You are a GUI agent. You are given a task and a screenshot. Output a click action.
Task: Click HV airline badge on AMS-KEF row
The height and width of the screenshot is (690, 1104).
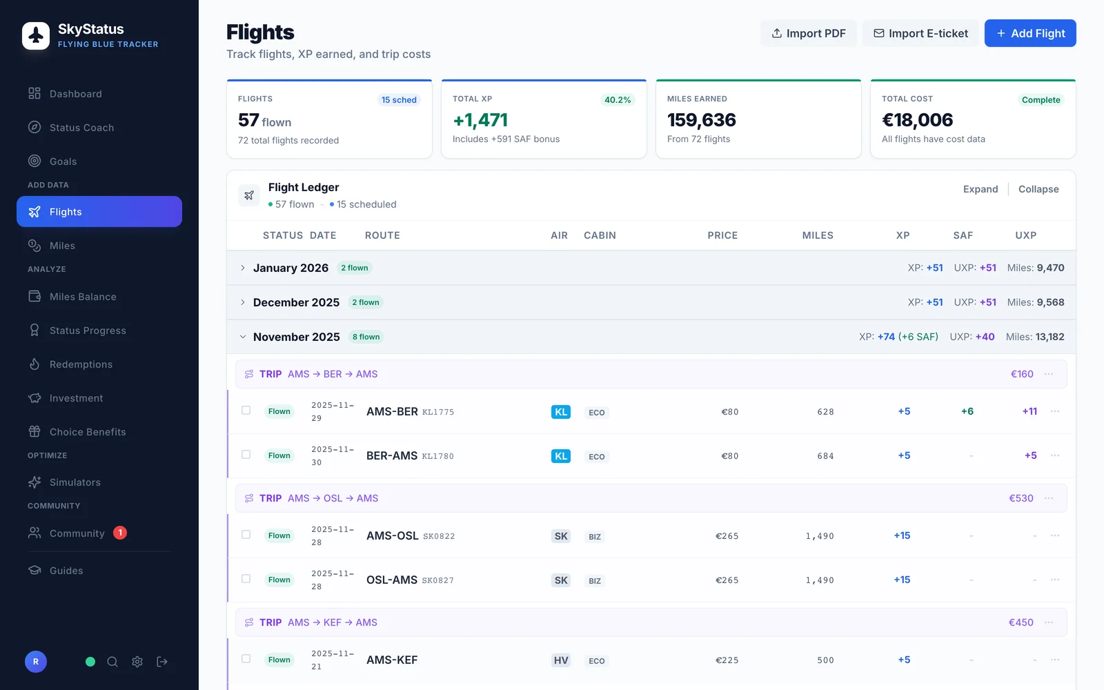point(561,660)
